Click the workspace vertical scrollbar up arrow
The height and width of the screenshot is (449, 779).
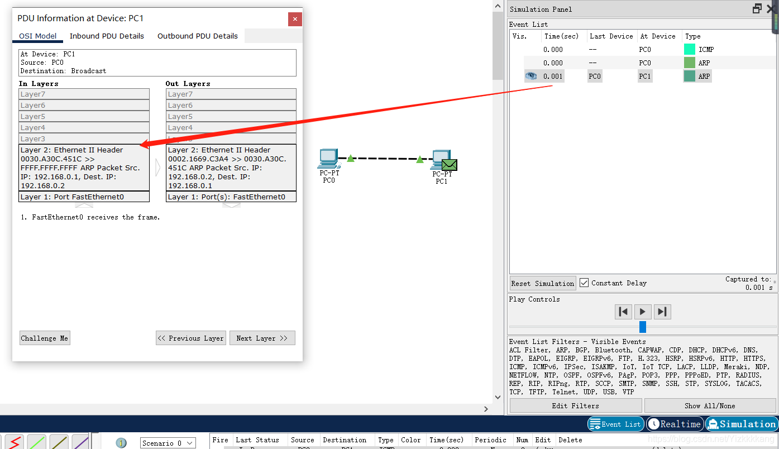(x=498, y=6)
